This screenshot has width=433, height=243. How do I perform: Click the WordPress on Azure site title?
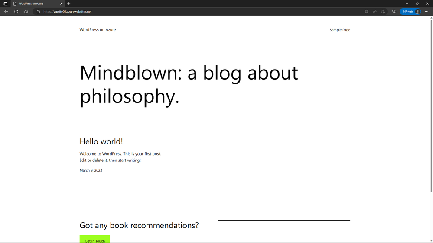pyautogui.click(x=98, y=30)
